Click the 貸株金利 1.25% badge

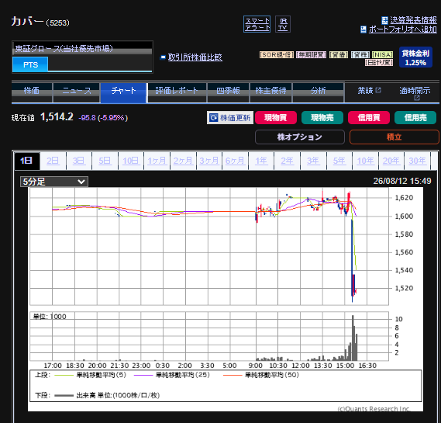click(415, 57)
